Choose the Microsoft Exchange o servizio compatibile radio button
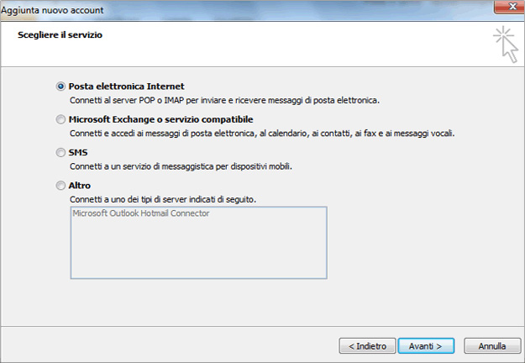The image size is (525, 363). pyautogui.click(x=60, y=119)
